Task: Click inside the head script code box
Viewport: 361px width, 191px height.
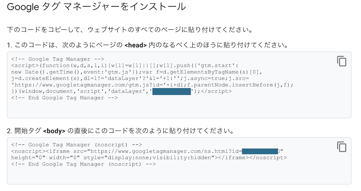Action: 179,85
